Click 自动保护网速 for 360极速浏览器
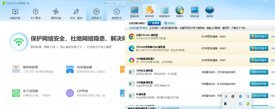Viewport: 275px width, 109px height. pyautogui.click(x=259, y=84)
